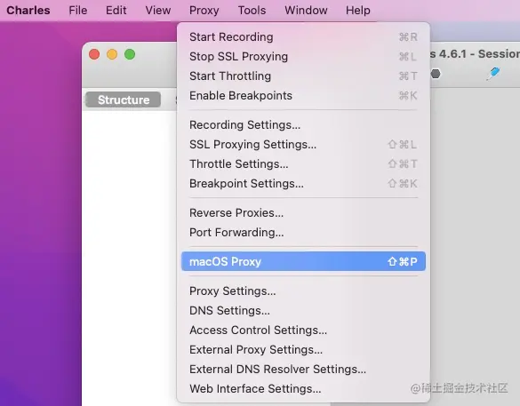Choose Start Recording from Proxy menu
The image size is (520, 406).
[x=303, y=36]
